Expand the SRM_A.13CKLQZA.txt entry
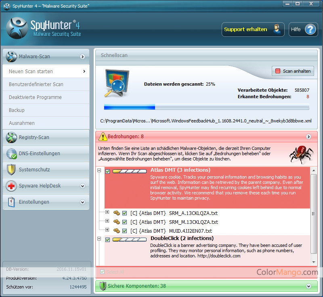 pos(107,212)
